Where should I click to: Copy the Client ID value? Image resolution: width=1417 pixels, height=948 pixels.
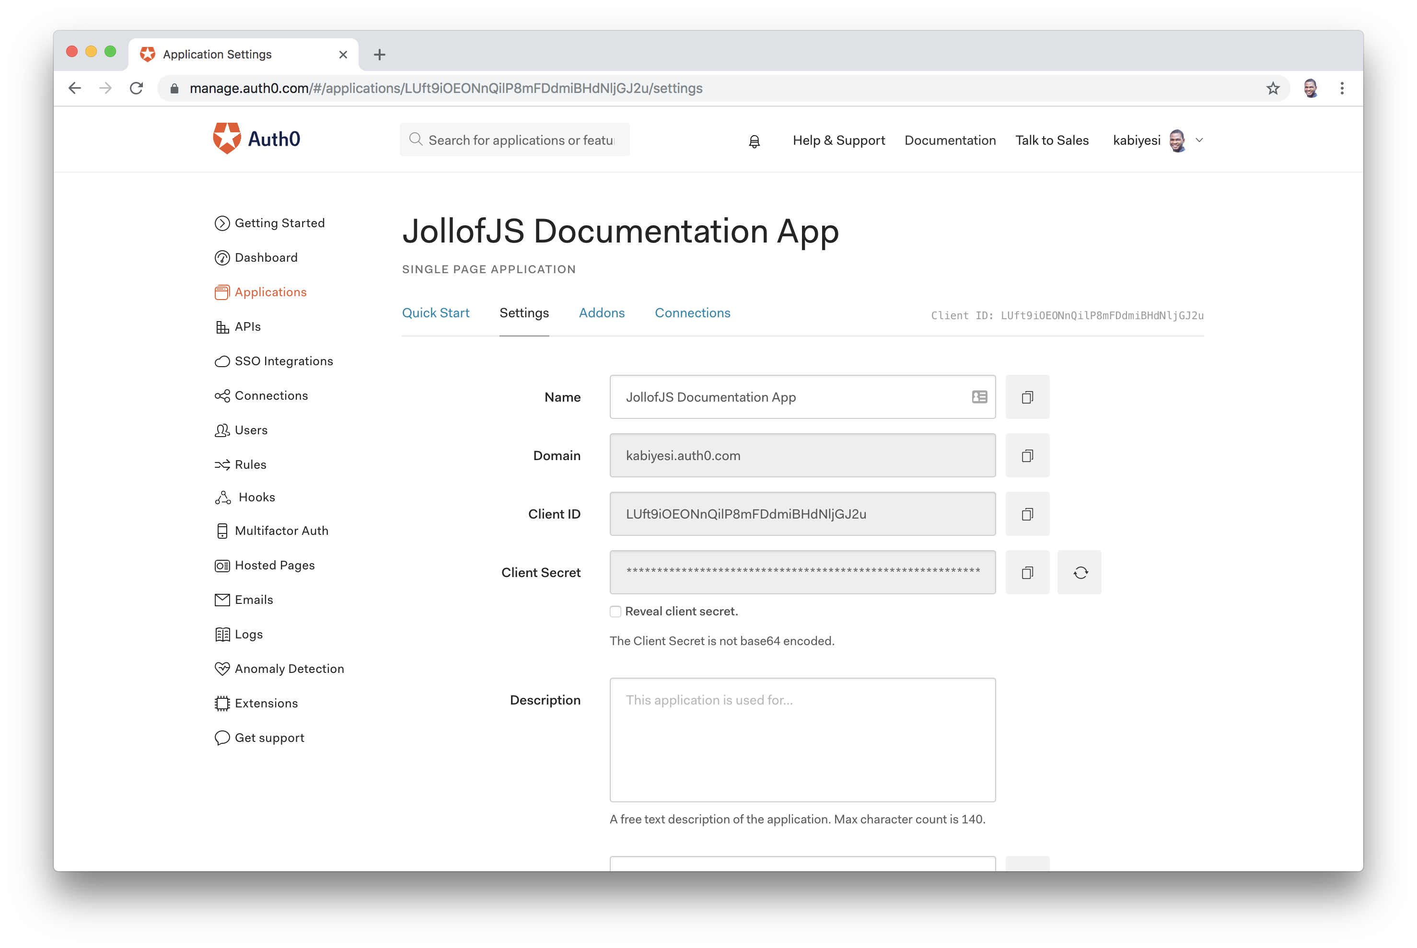pyautogui.click(x=1027, y=514)
